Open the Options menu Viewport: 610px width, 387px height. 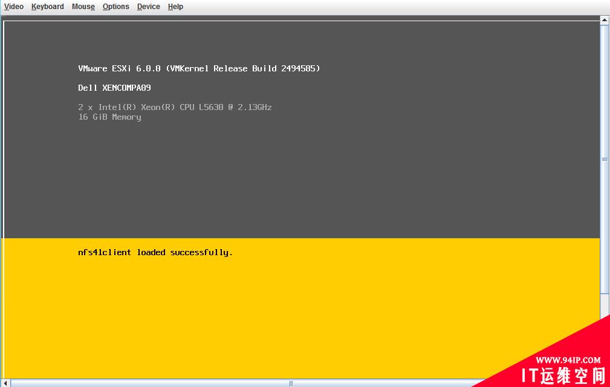tap(116, 7)
